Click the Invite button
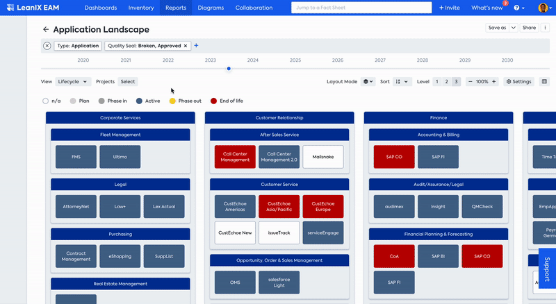Screen dimensions: 556x304 [x=449, y=8]
